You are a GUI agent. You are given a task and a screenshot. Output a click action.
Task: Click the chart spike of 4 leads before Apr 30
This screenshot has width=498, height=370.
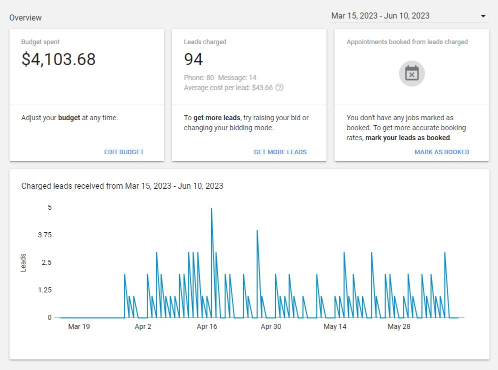coord(257,230)
